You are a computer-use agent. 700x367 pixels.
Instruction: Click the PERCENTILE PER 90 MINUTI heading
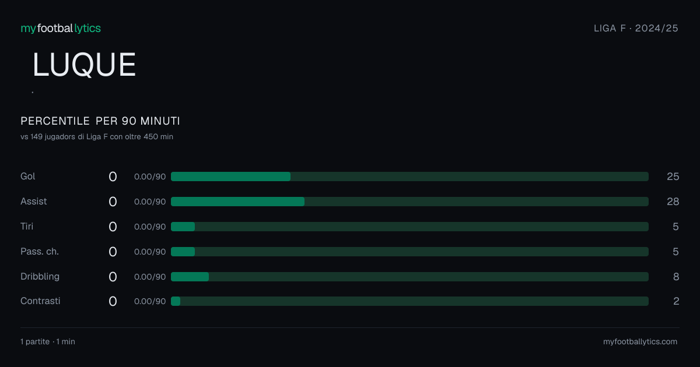click(100, 121)
